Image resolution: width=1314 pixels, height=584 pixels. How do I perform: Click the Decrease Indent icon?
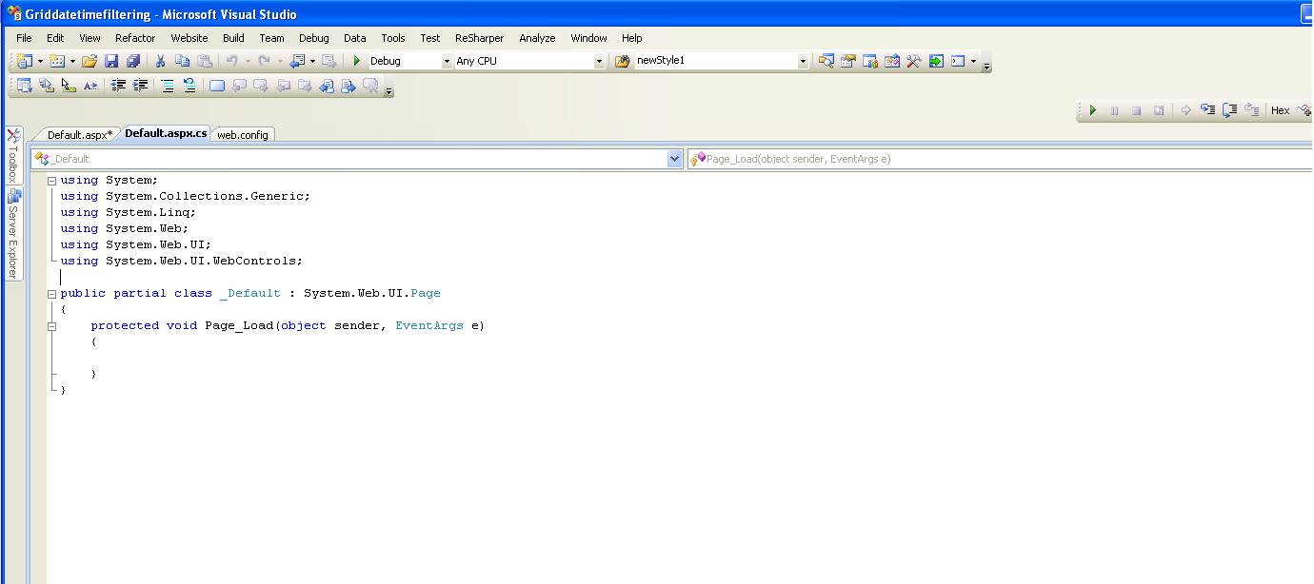(118, 86)
